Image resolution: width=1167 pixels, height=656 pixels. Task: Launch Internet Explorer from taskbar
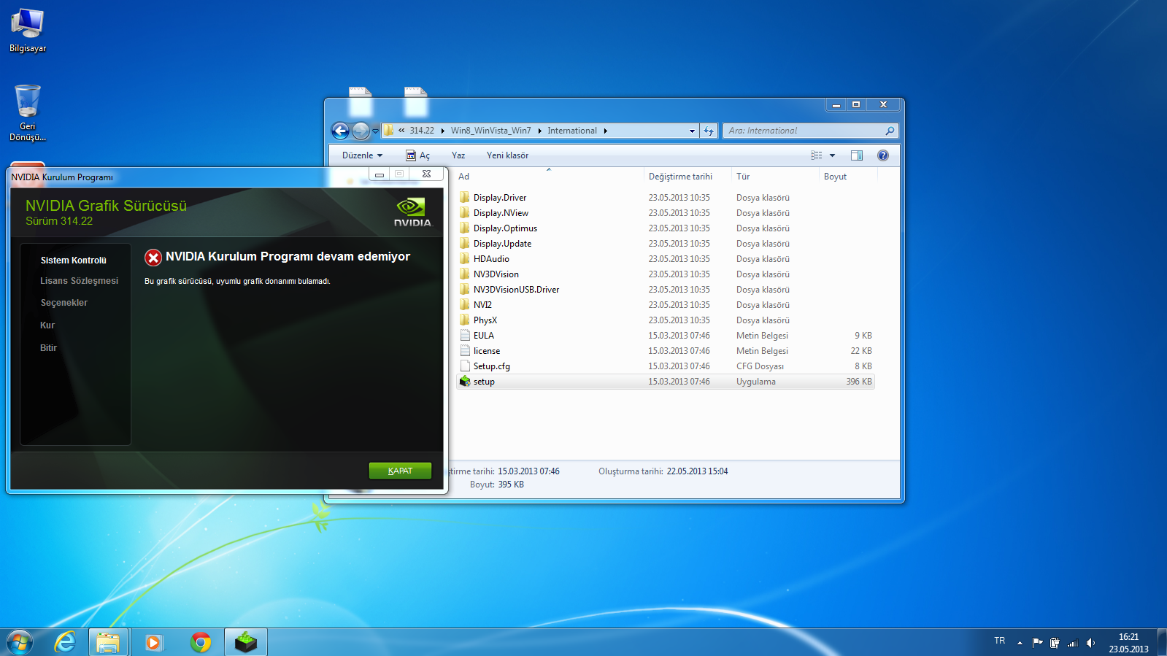tap(66, 642)
